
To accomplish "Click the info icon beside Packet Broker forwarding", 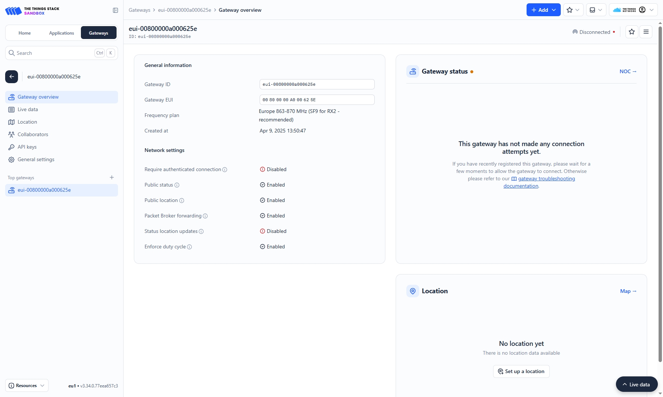I will (205, 216).
